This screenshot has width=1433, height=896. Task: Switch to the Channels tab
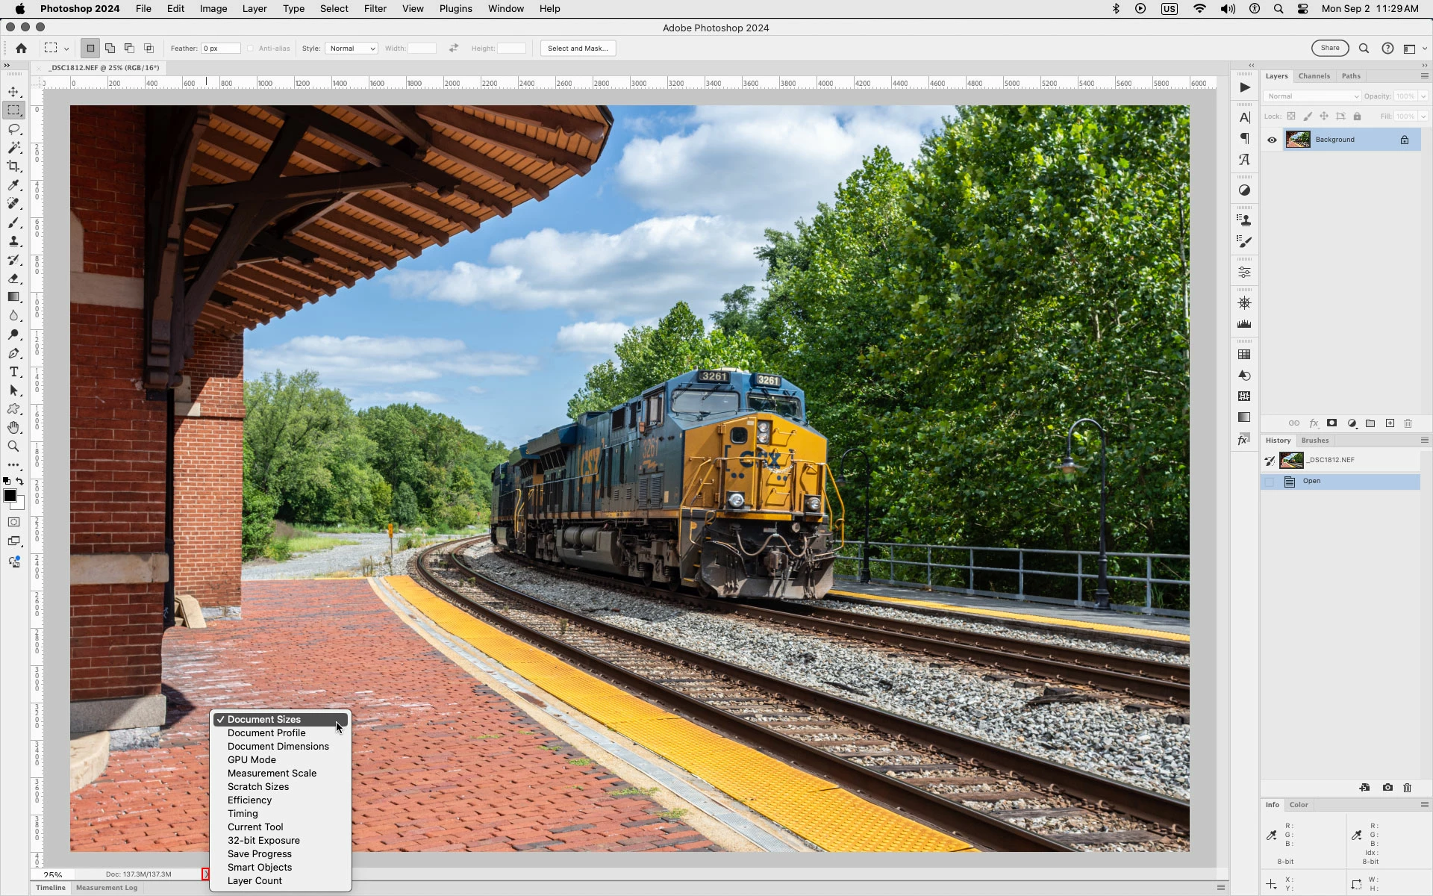point(1314,76)
